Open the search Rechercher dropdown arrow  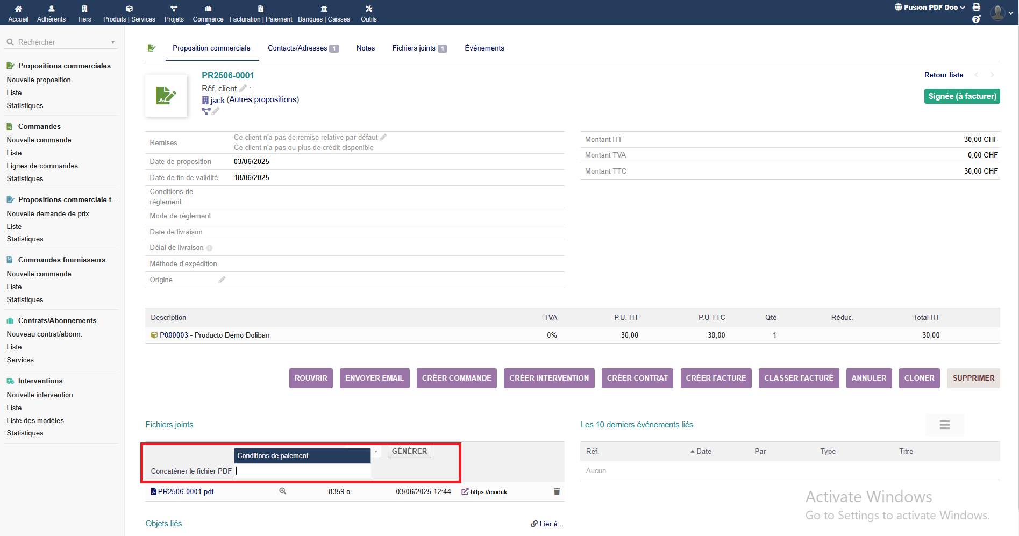point(113,42)
